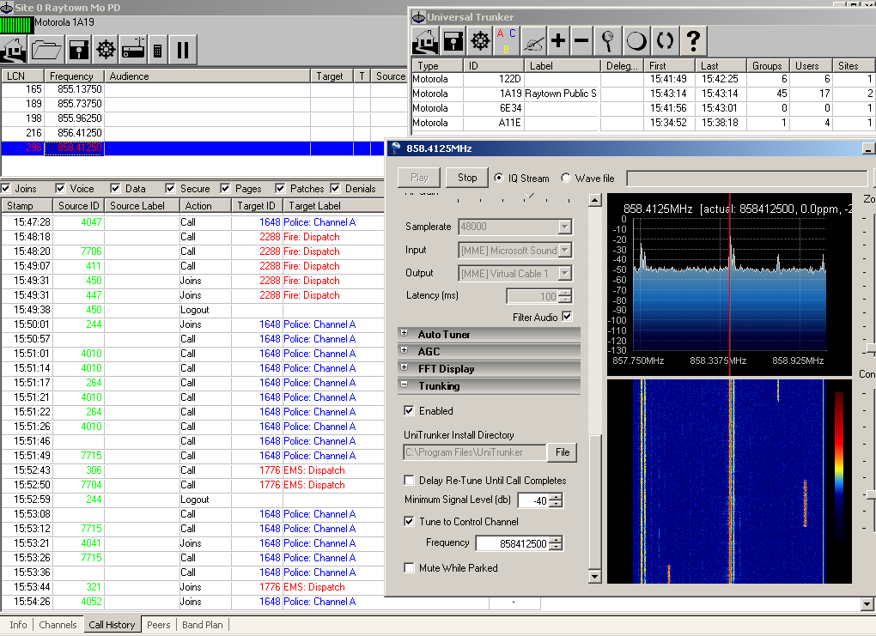This screenshot has width=876, height=636.
Task: Toggle the Voice filter checkbox
Action: (60, 188)
